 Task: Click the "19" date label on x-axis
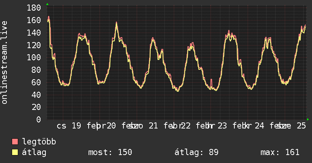[x=76, y=126]
